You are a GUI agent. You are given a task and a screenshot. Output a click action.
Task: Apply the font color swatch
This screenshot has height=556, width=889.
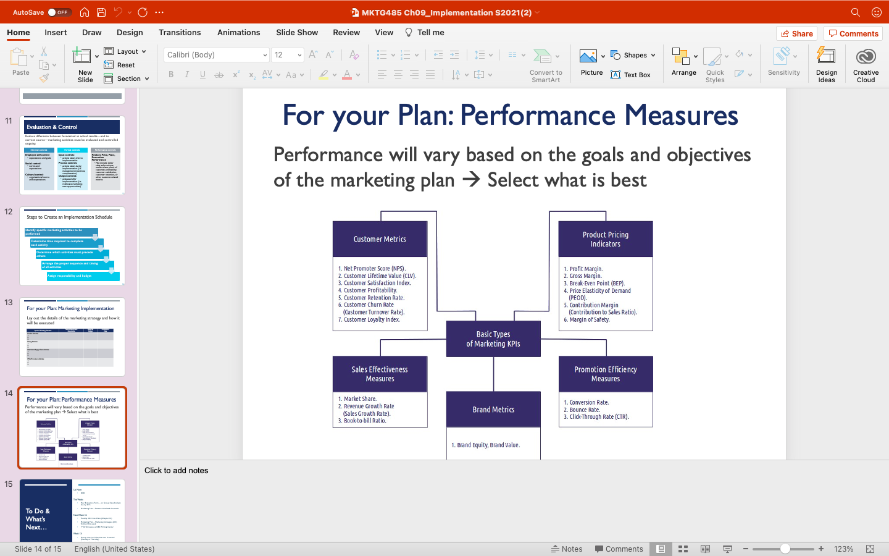click(x=347, y=75)
